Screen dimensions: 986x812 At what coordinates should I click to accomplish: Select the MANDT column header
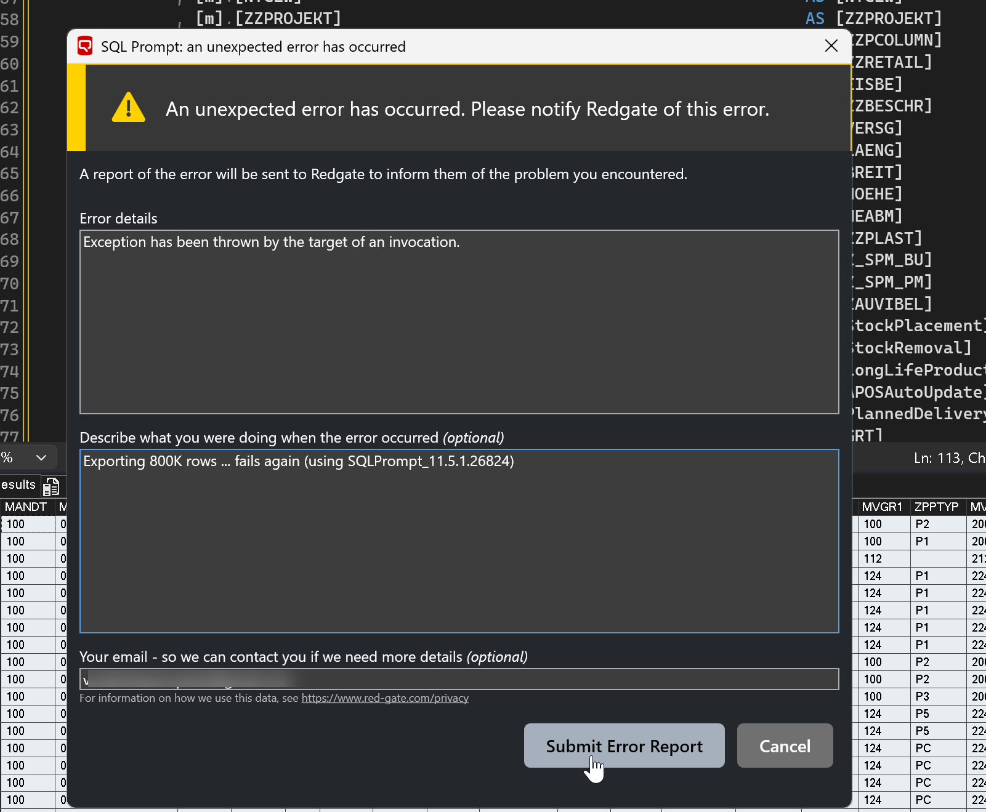coord(26,507)
